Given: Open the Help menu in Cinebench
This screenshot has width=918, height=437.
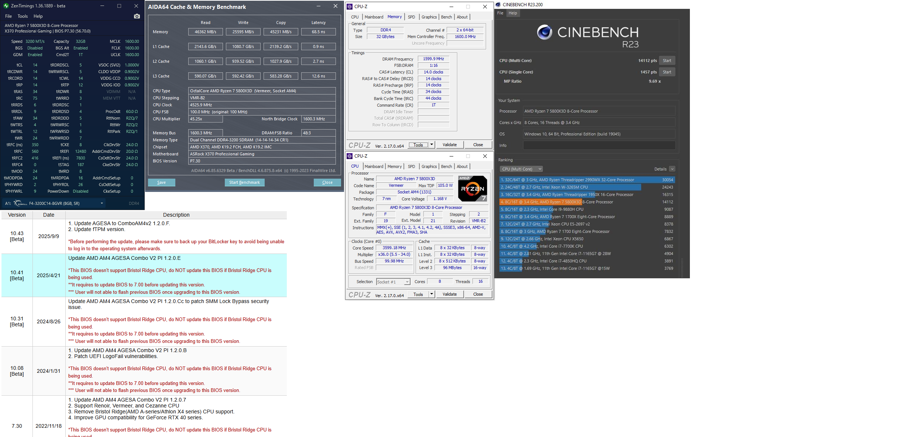Looking at the screenshot, I should (x=513, y=13).
